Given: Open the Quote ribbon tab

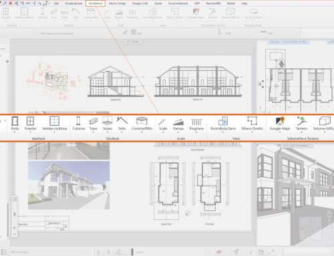Looking at the screenshot, I should coord(158,3).
